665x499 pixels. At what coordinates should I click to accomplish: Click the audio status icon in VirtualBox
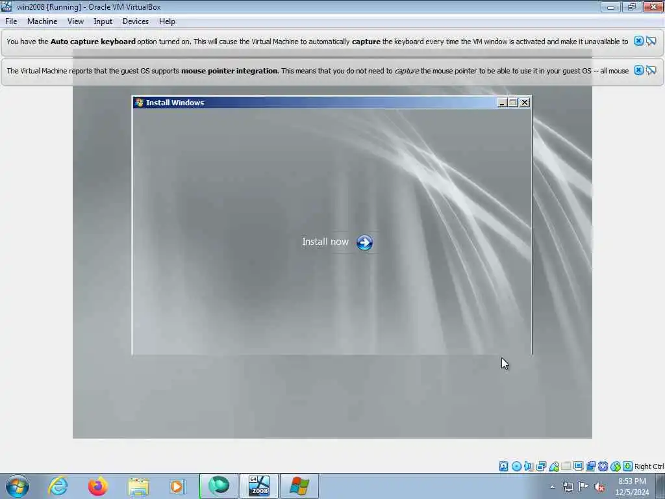click(529, 467)
